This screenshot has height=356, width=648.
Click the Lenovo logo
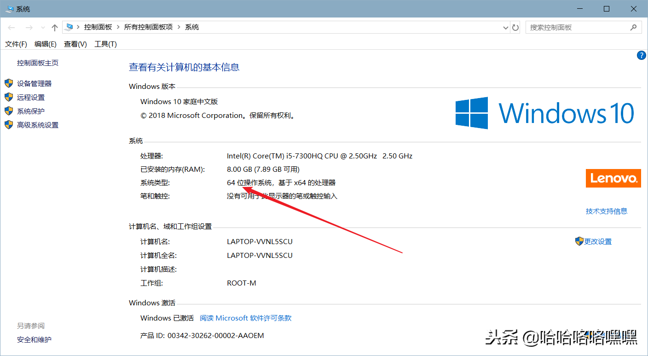point(613,178)
